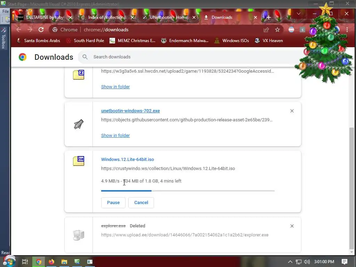The image size is (356, 267).
Task: Show hidden tray icons chevron
Action: pyautogui.click(x=290, y=262)
